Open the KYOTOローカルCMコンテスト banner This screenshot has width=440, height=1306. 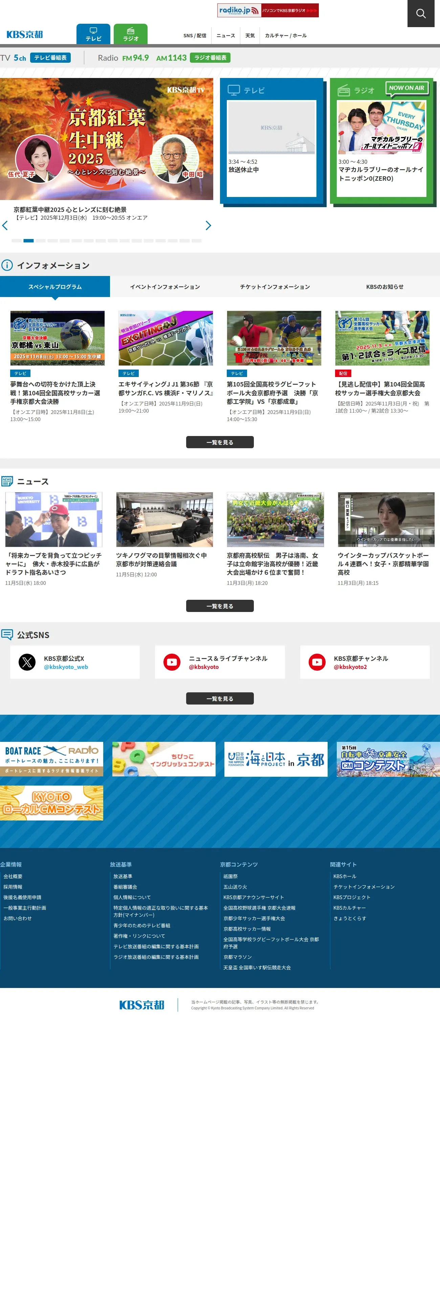tap(52, 803)
